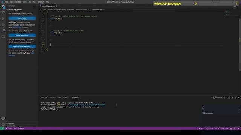Image resolution: width=241 pixels, height=135 pixels.
Task: Select the GameManager.cs editor tab
Action: click(48, 6)
